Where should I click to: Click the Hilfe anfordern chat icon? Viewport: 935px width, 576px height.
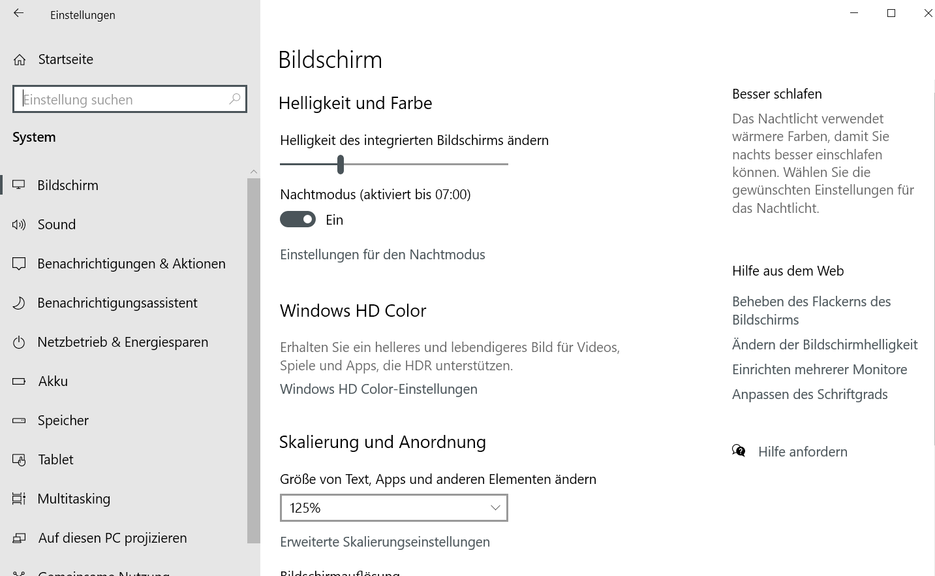click(x=739, y=451)
